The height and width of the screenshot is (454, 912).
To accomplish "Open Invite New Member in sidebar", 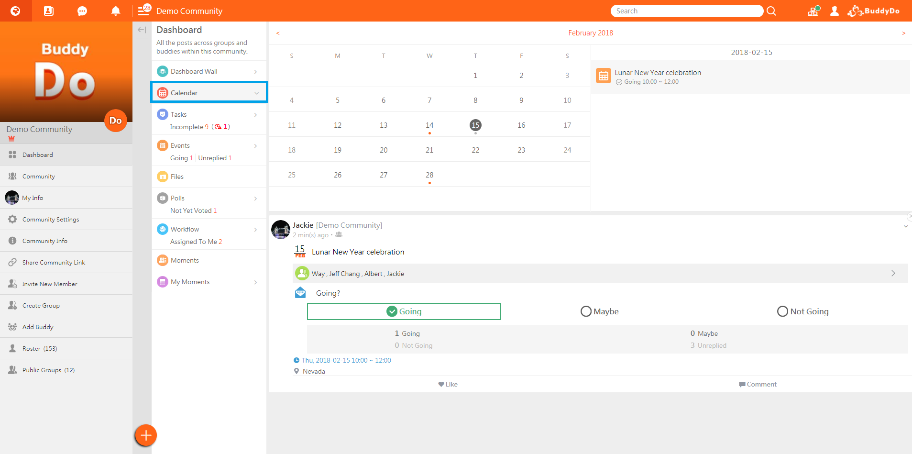I will [x=66, y=284].
